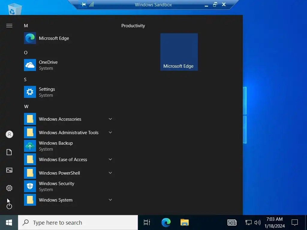This screenshot has height=230, width=307.
Task: Expand the Windows System folder
Action: [x=69, y=200]
